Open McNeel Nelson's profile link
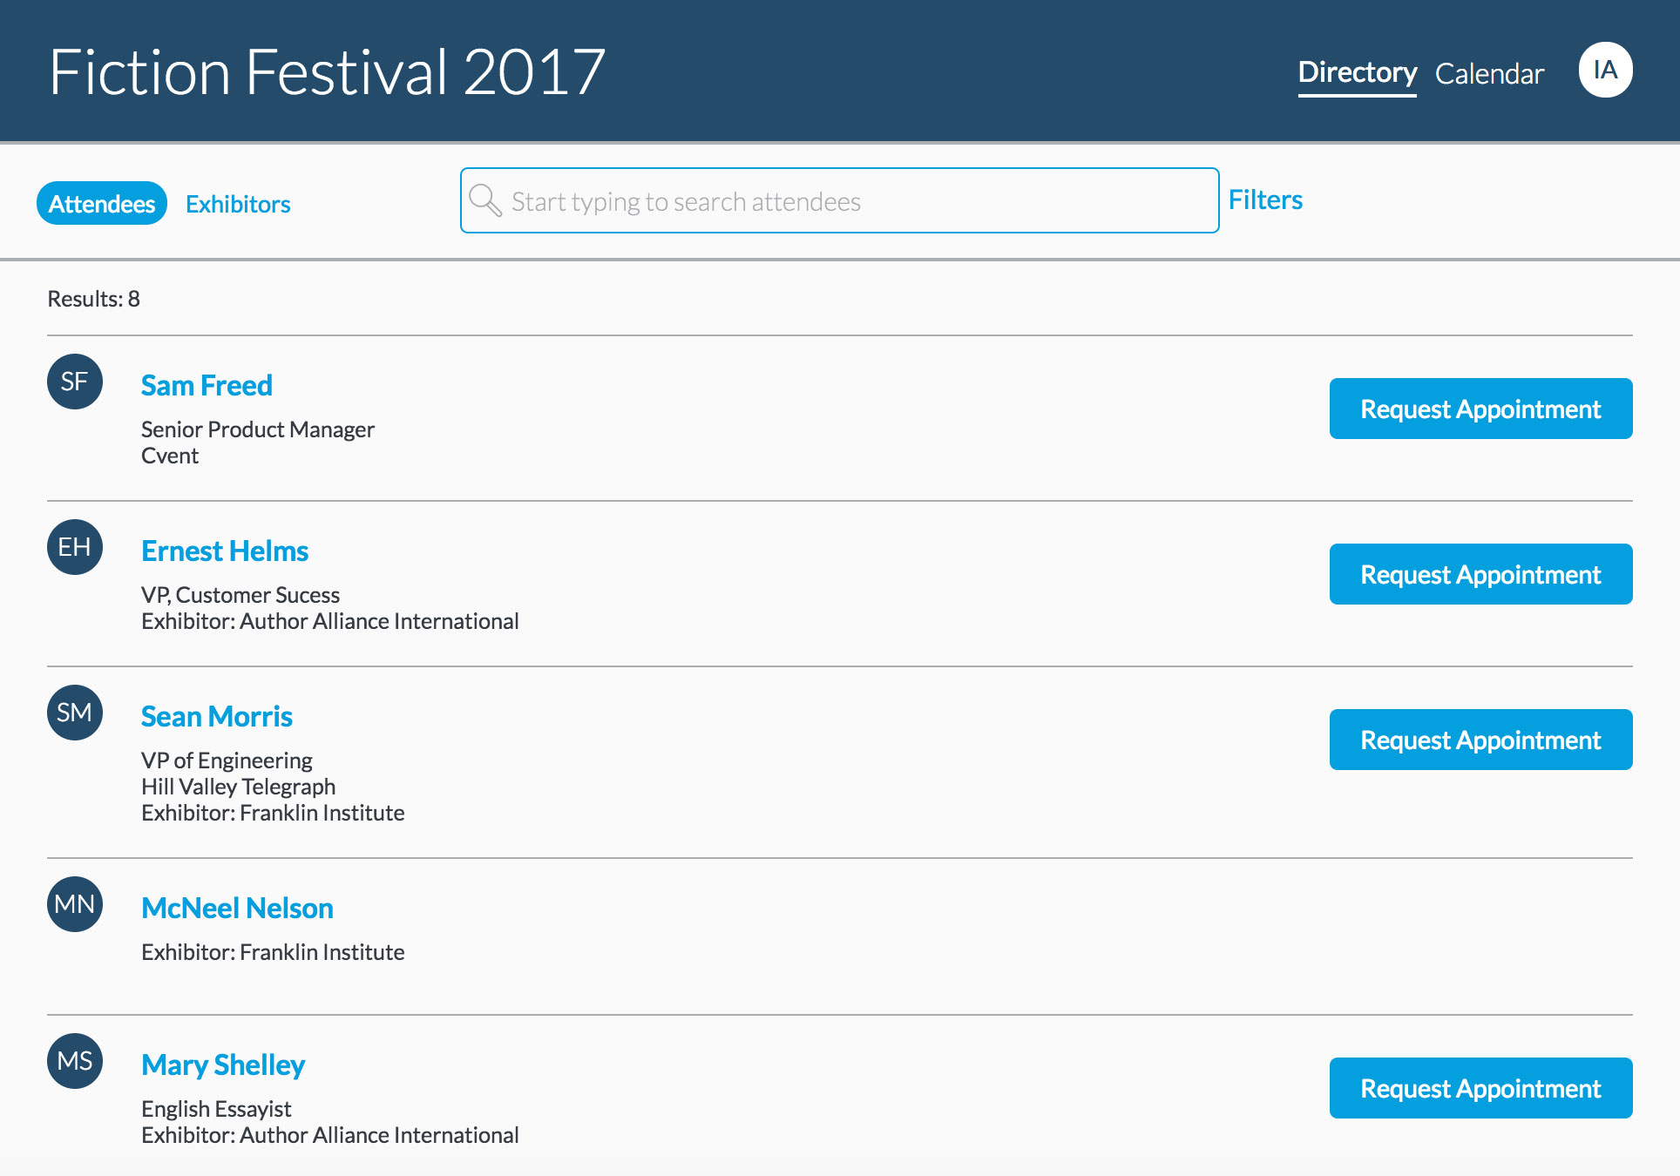1680x1176 pixels. (237, 908)
